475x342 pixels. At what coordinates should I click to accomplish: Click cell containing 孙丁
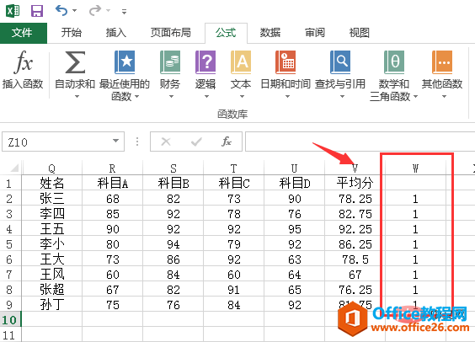tap(52, 304)
